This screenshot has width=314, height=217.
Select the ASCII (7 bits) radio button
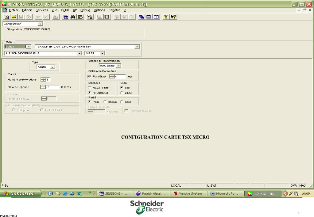click(90, 88)
